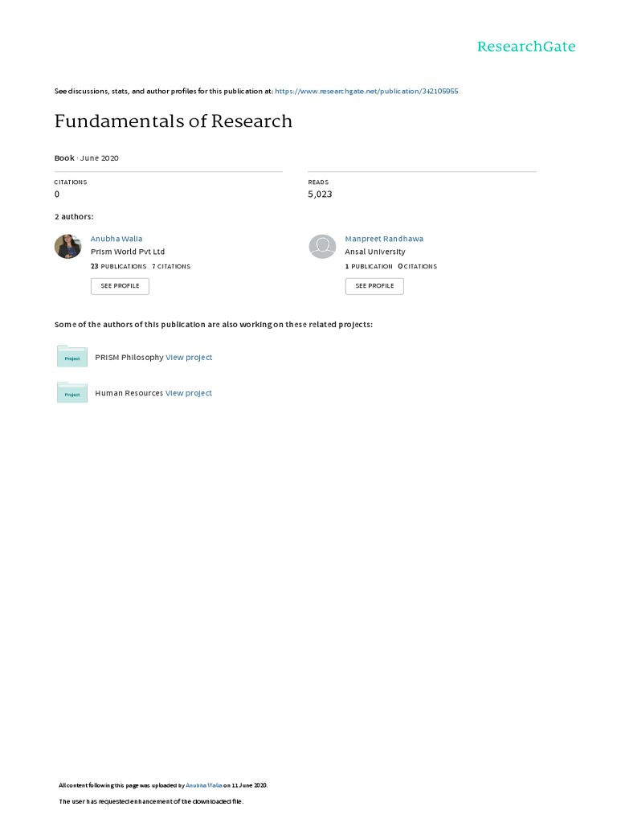Screen dimensions: 617x823
Task: Click the Ansal University affiliation
Action: pos(375,252)
